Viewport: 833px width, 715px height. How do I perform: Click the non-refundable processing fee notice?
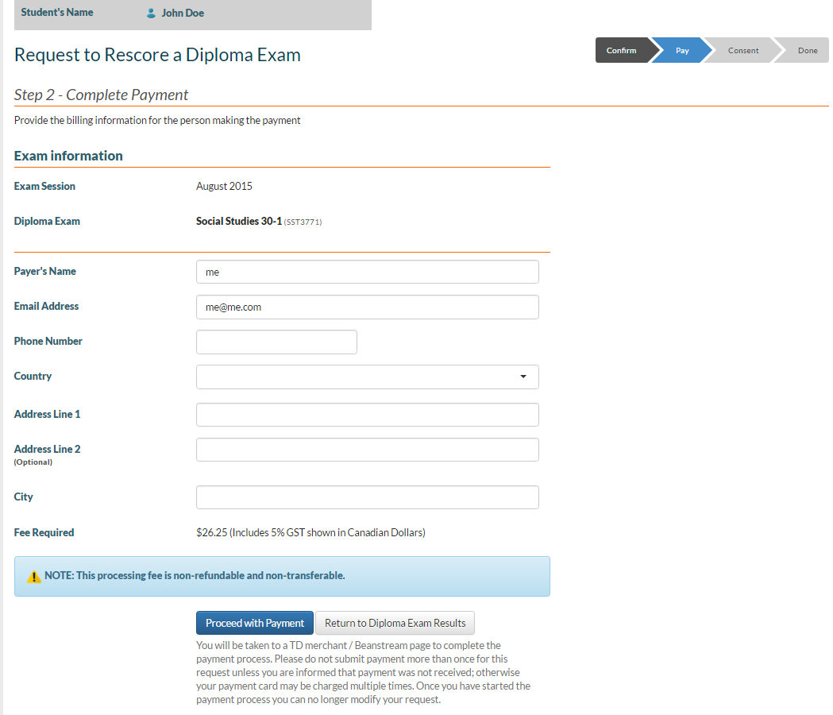pos(195,575)
